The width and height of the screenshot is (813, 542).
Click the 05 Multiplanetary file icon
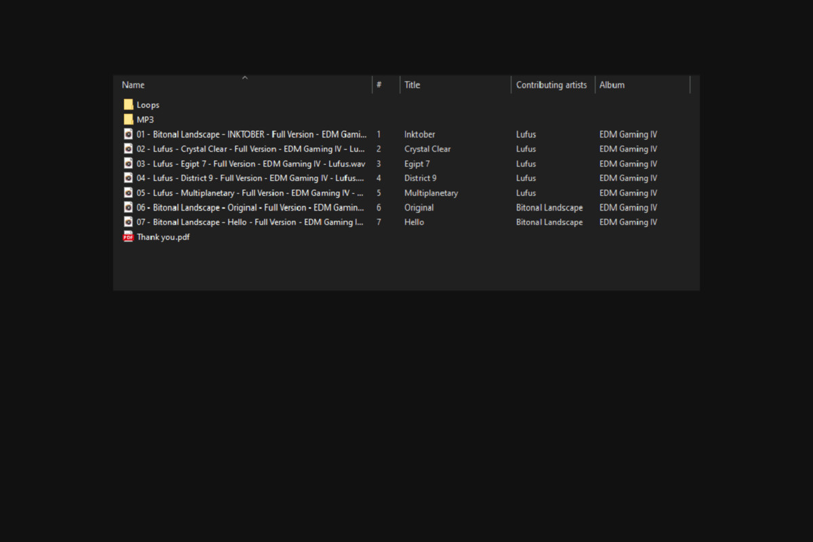pos(128,192)
